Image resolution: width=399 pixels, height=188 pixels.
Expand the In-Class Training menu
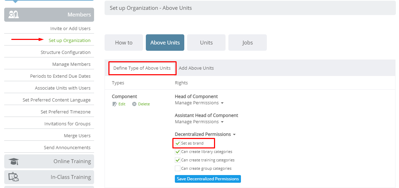click(x=49, y=177)
